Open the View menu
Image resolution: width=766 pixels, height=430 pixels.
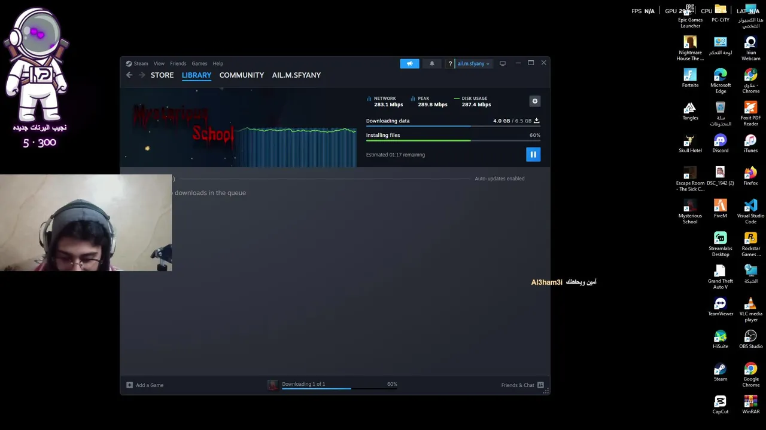click(159, 63)
